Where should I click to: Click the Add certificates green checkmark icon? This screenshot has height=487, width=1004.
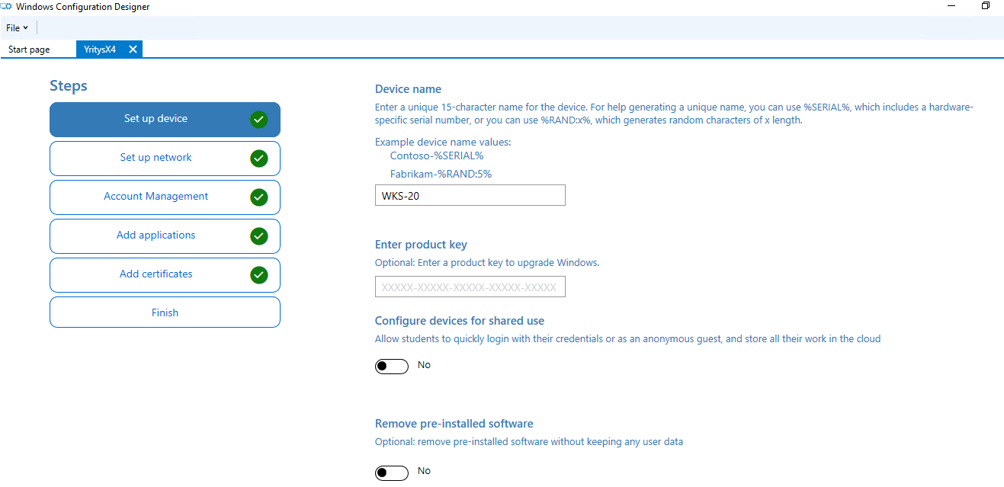(x=259, y=275)
